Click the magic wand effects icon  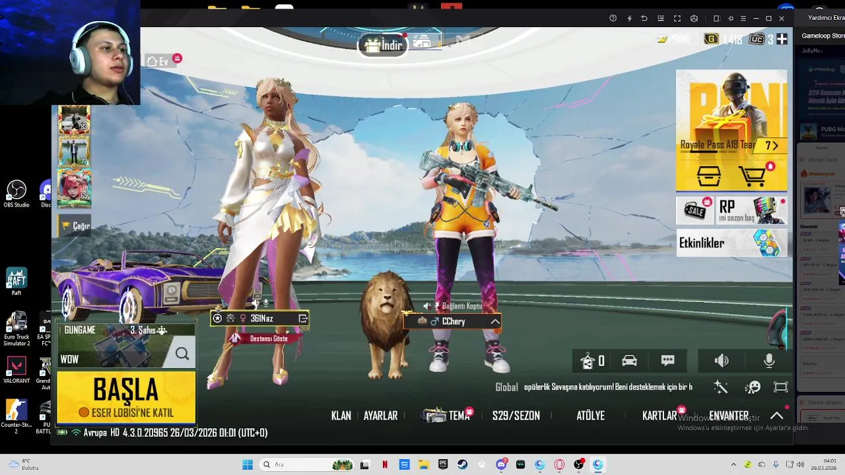[x=720, y=387]
